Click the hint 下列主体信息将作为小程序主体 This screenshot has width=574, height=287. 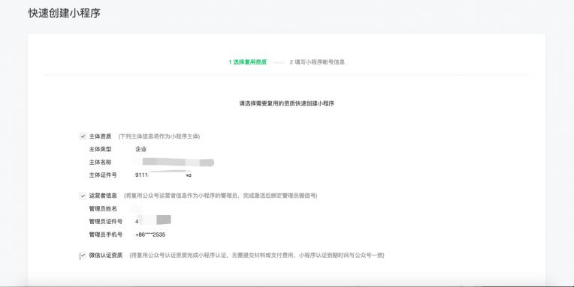coord(159,136)
